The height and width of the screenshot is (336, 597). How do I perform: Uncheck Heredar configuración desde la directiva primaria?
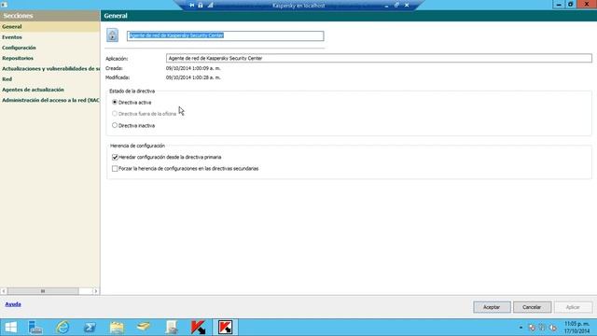coord(115,157)
